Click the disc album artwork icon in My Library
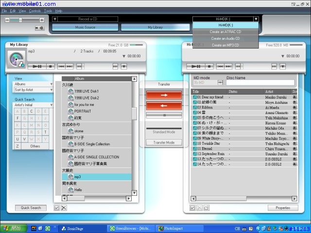 tap(17, 59)
